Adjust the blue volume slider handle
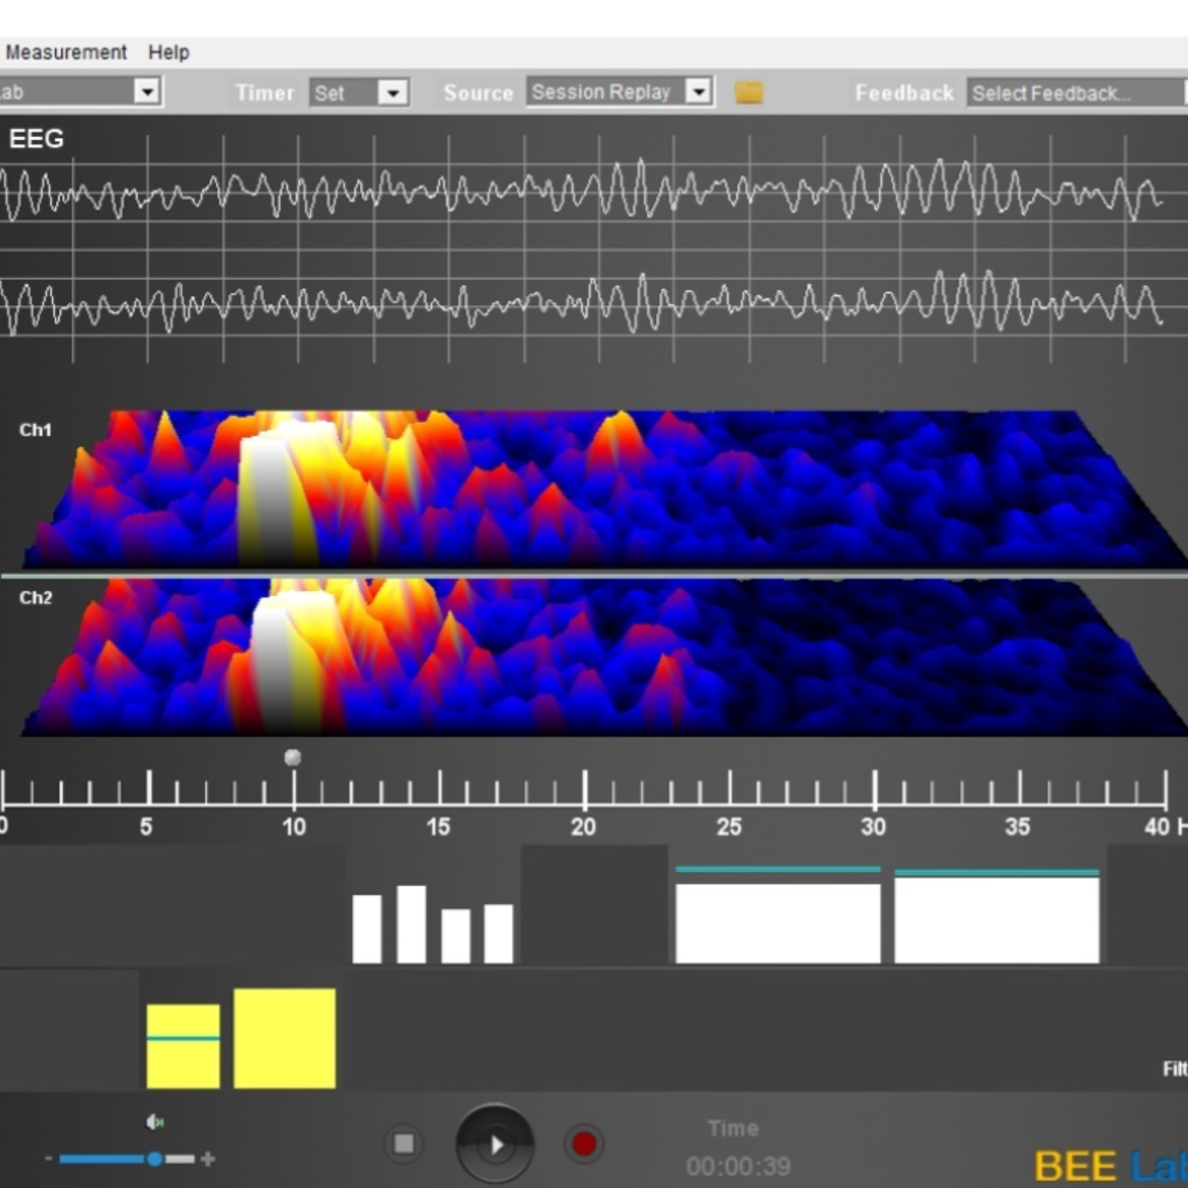This screenshot has width=1188, height=1188. point(155,1159)
